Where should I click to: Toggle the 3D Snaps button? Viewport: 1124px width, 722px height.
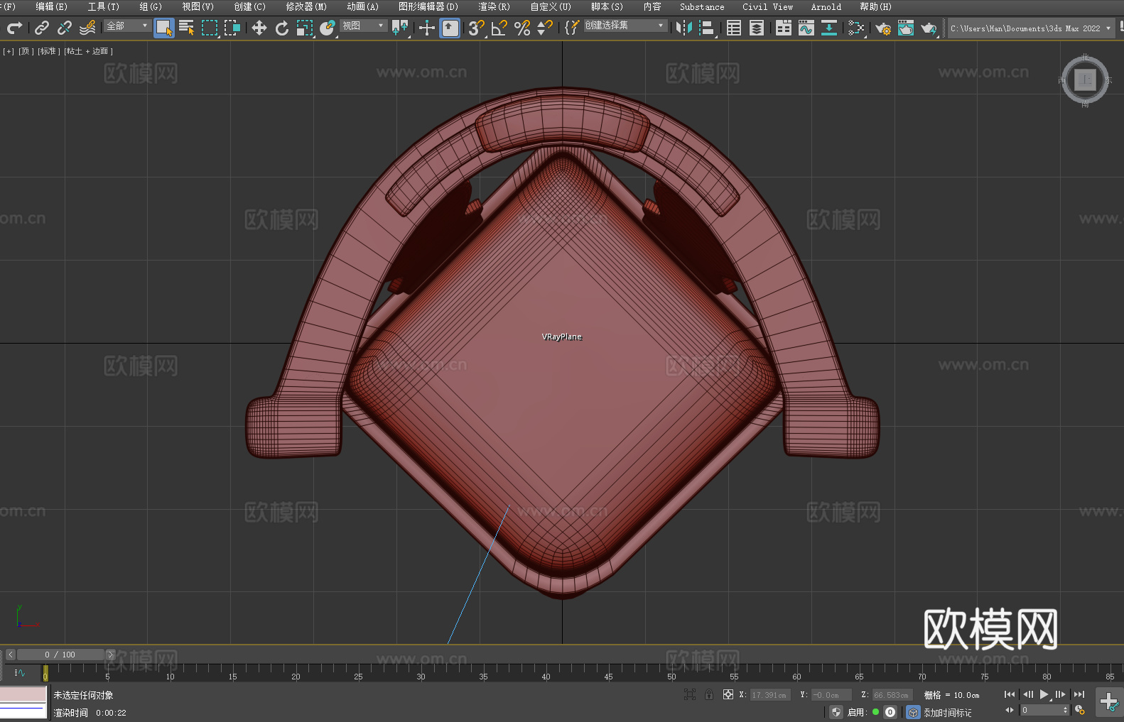tap(477, 28)
